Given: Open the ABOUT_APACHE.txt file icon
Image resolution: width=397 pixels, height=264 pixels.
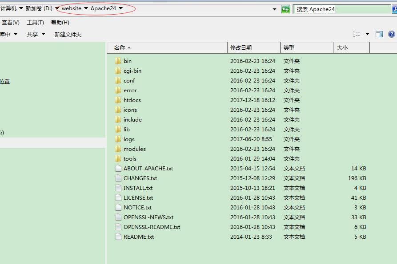Looking at the screenshot, I should pos(118,168).
